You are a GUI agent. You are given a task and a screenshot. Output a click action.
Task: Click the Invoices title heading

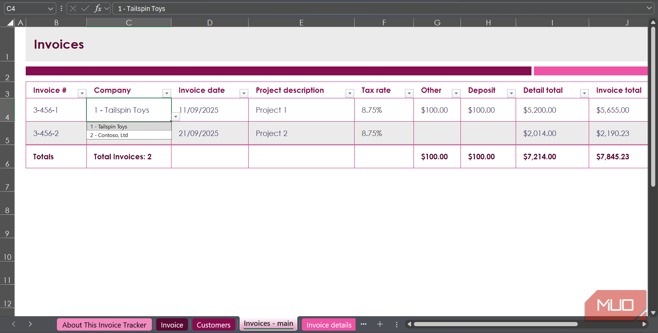click(59, 45)
